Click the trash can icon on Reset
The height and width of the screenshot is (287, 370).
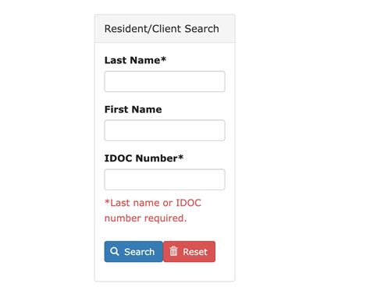[173, 251]
